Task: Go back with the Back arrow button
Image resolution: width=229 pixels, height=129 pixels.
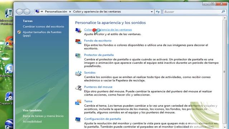Action: coord(19,11)
